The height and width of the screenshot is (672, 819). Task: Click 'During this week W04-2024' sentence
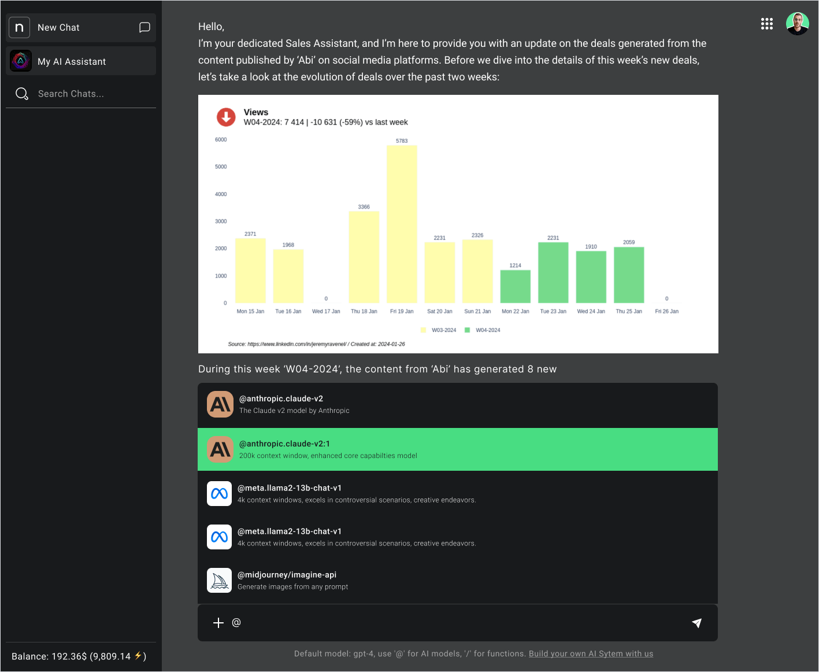377,369
